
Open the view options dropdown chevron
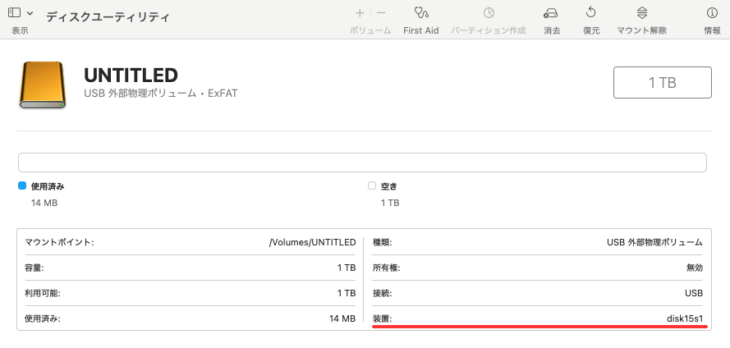click(x=30, y=13)
